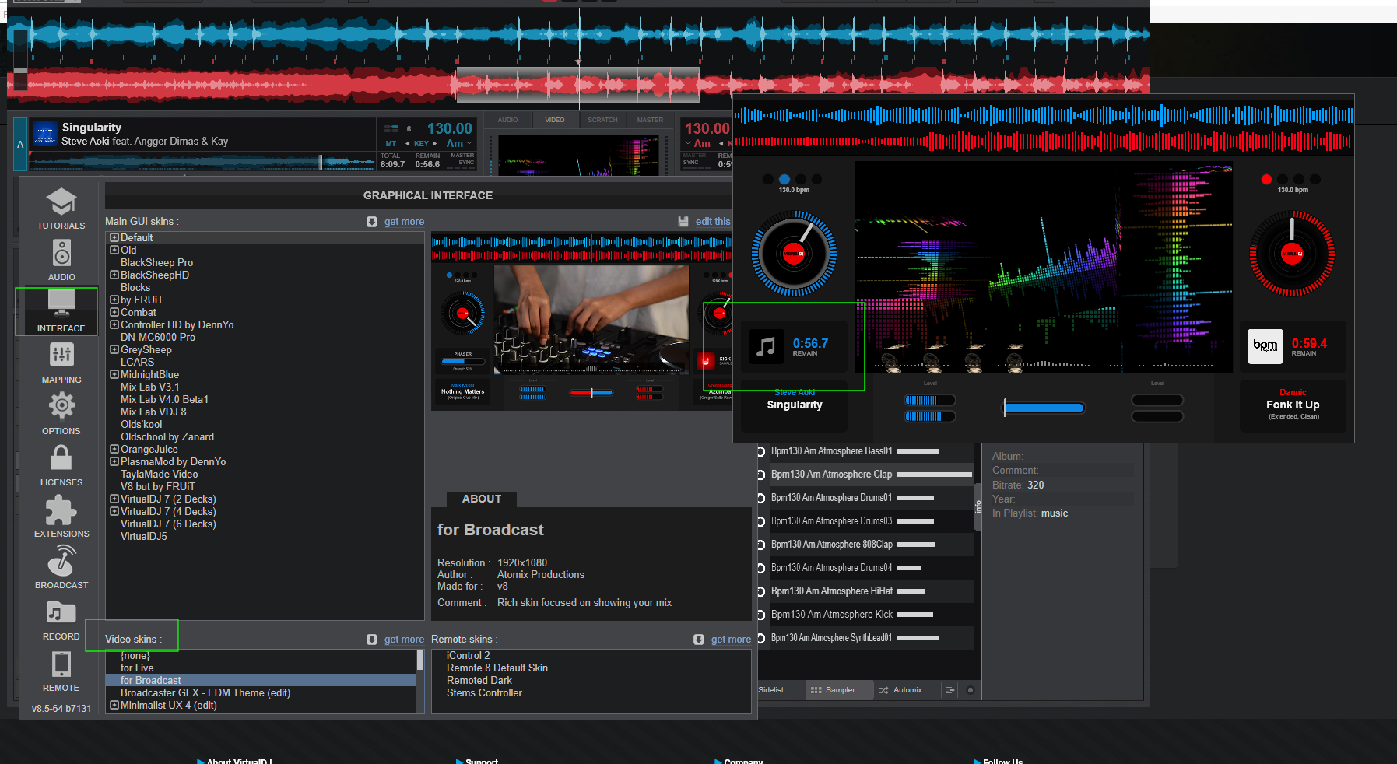Click get more link for Video skins
Image resolution: width=1397 pixels, height=764 pixels.
pyautogui.click(x=404, y=640)
